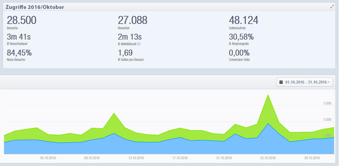Viewport: 339px width, 166px height.
Task: Click the calendar icon in date range picker
Action: (281, 82)
